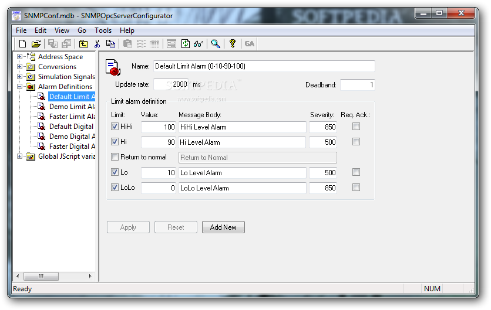Click the Simulation Signals folder icon

tap(31, 77)
